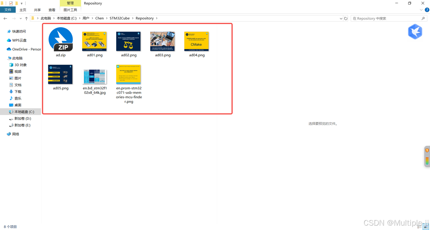Open the 文件 (File) menu
The image size is (430, 230).
8,10
